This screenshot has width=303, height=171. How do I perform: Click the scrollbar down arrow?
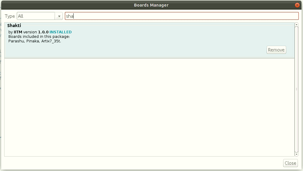(x=296, y=154)
